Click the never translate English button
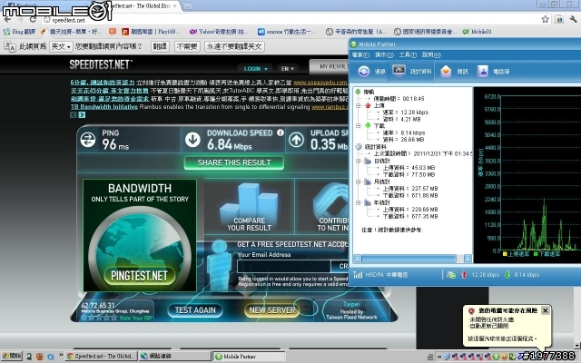This screenshot has width=581, height=363. (x=234, y=46)
